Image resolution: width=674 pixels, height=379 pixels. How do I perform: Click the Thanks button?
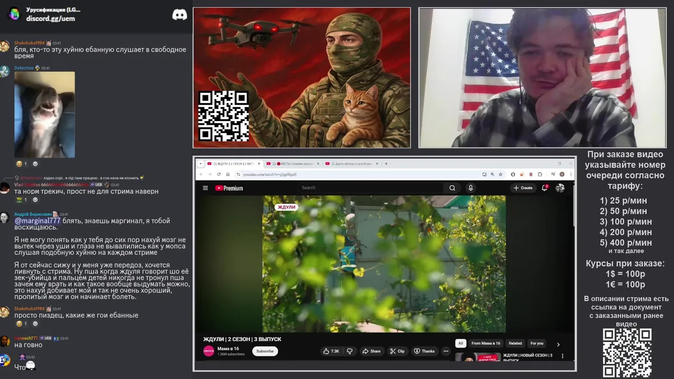click(424, 351)
